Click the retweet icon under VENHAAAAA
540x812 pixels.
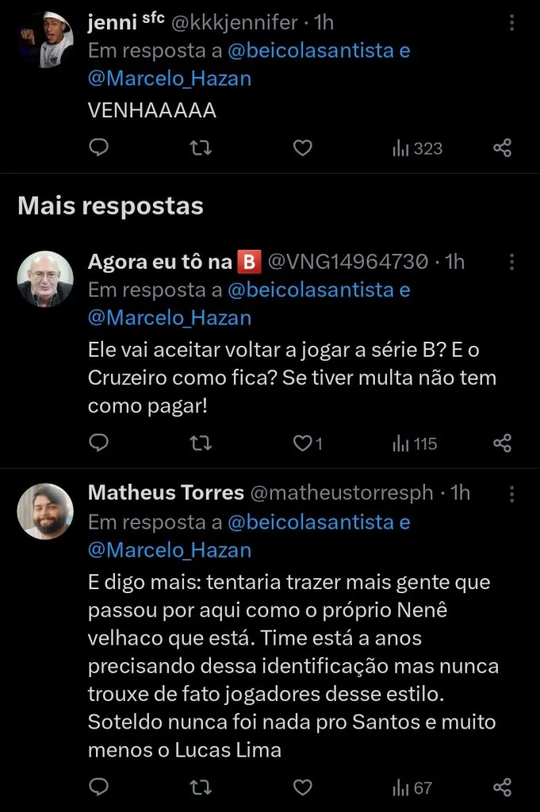tap(200, 147)
